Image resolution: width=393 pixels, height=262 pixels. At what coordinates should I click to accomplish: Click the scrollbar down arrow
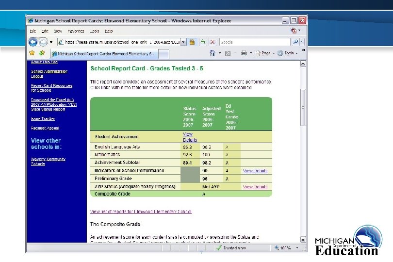(x=303, y=240)
